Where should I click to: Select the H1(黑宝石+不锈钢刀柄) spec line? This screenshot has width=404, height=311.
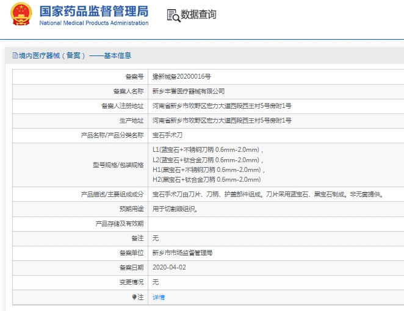click(209, 170)
